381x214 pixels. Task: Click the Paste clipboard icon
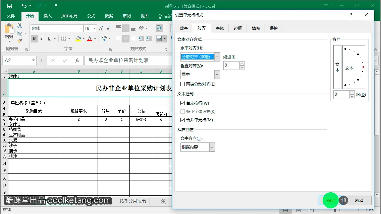pyautogui.click(x=9, y=29)
